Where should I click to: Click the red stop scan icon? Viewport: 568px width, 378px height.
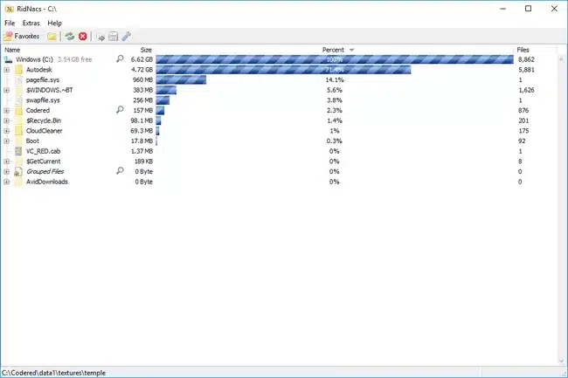[83, 36]
